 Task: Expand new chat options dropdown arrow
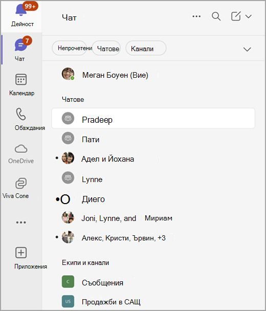click(248, 16)
